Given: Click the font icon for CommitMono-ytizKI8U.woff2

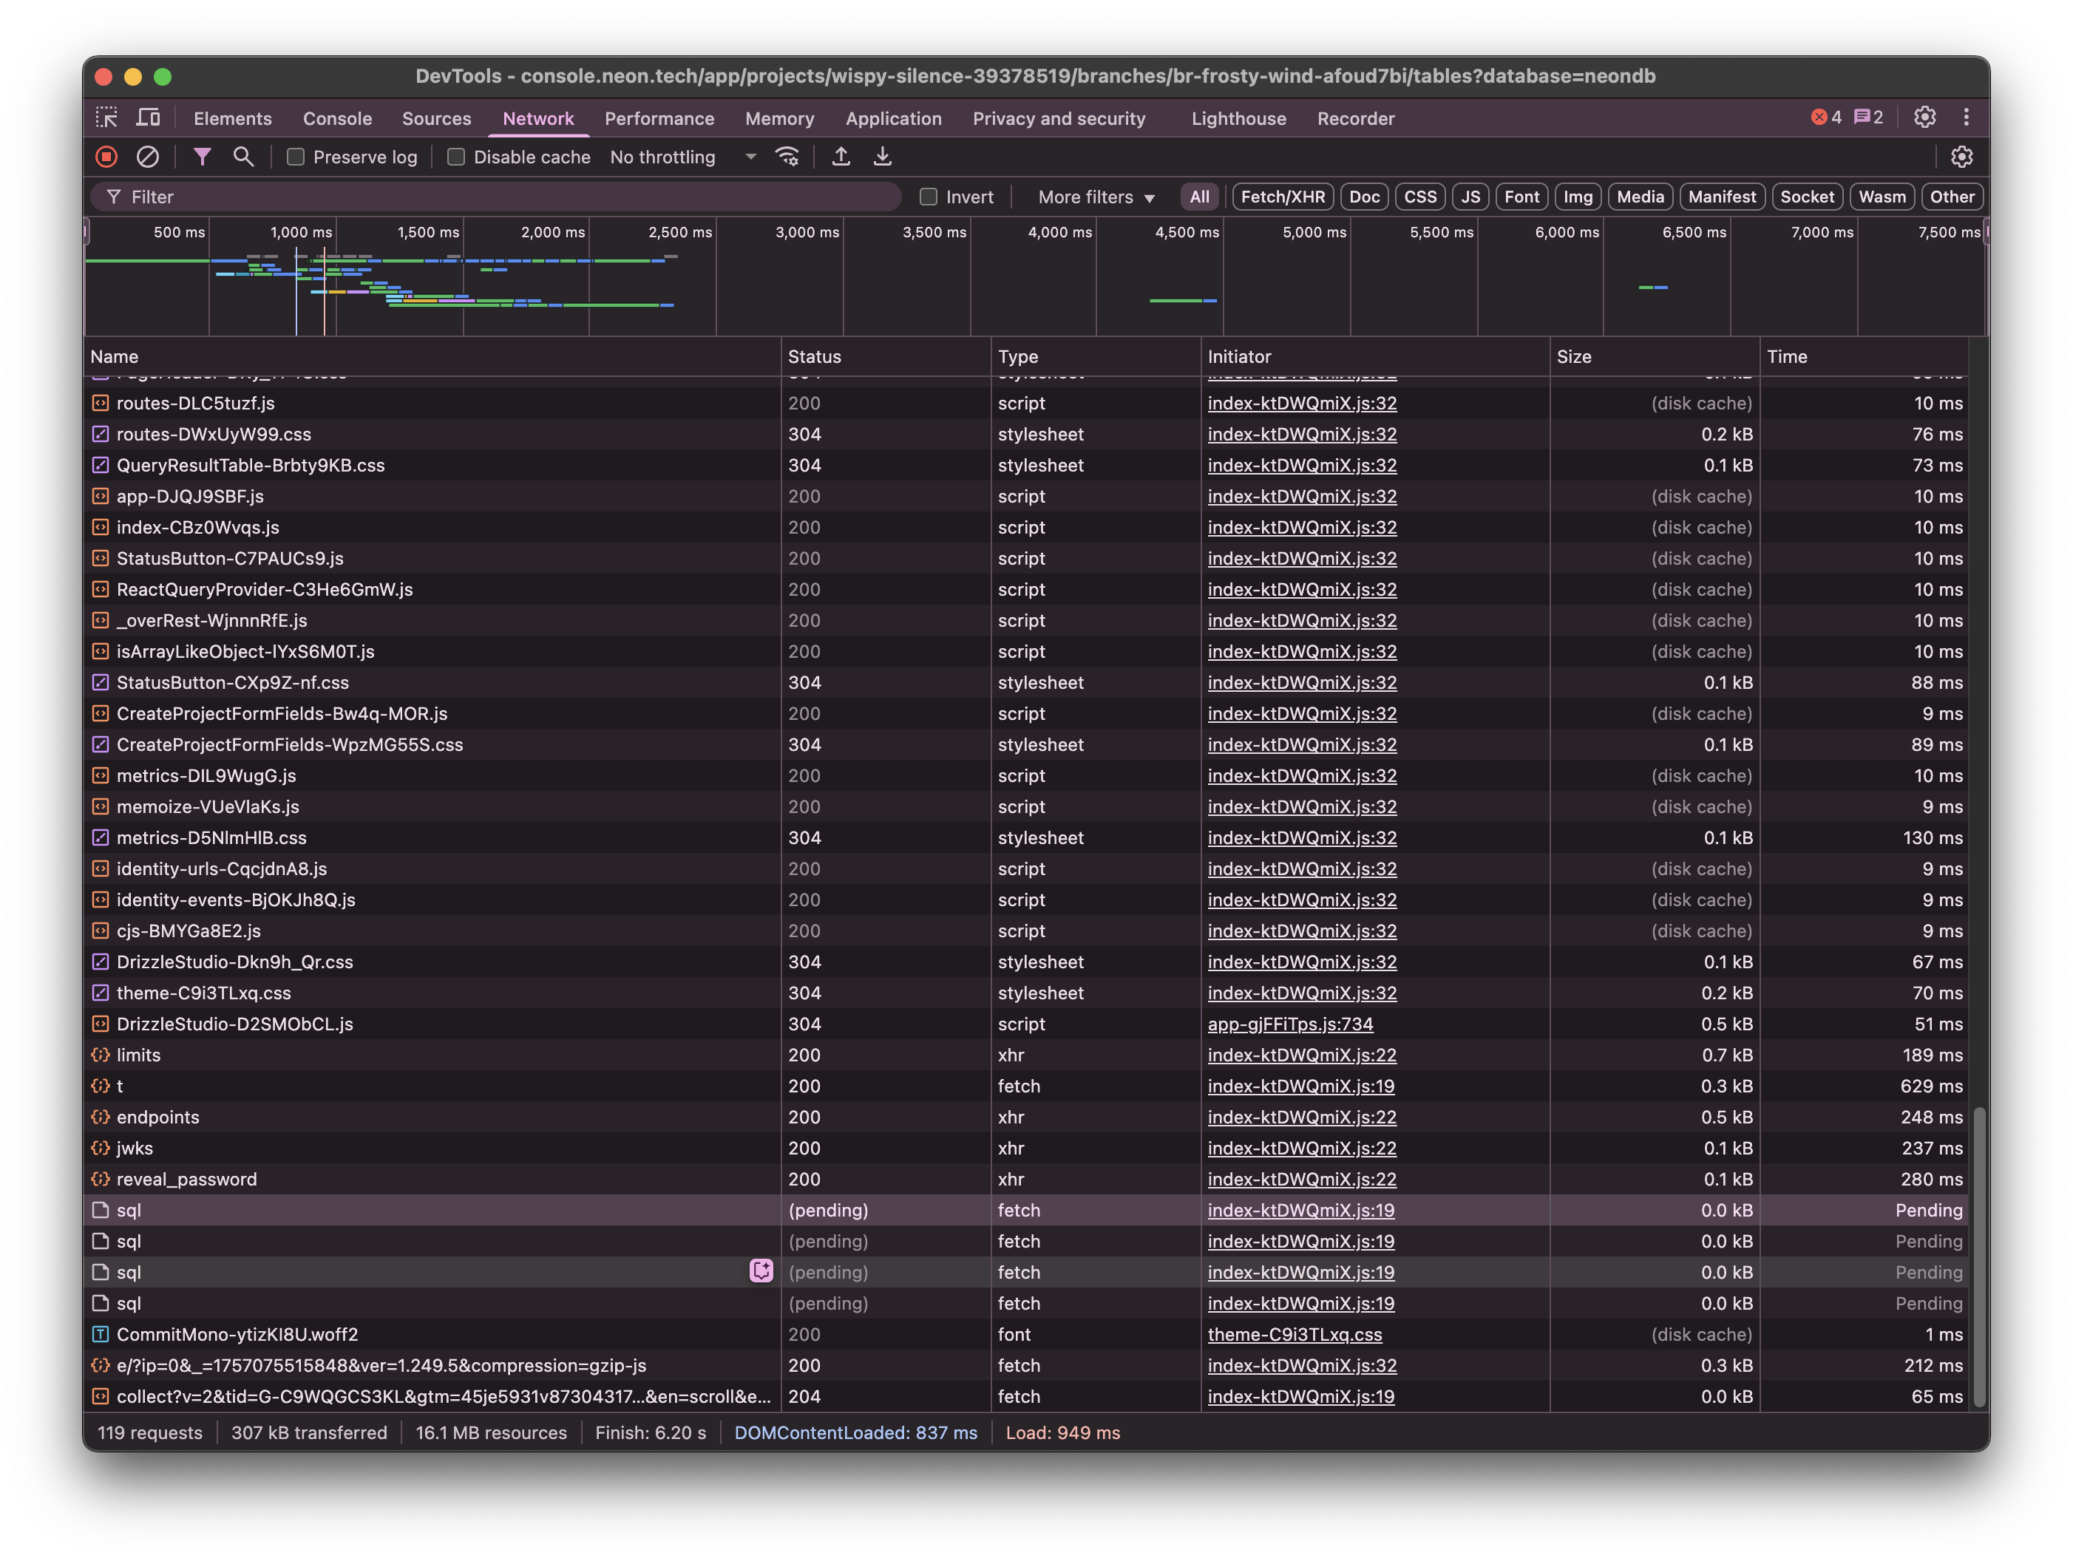Looking at the screenshot, I should pyautogui.click(x=101, y=1334).
